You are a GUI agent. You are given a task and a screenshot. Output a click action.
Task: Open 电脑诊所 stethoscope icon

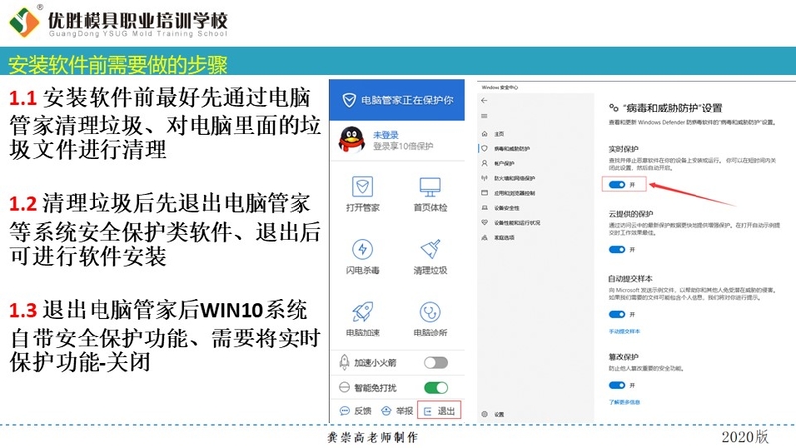point(430,312)
